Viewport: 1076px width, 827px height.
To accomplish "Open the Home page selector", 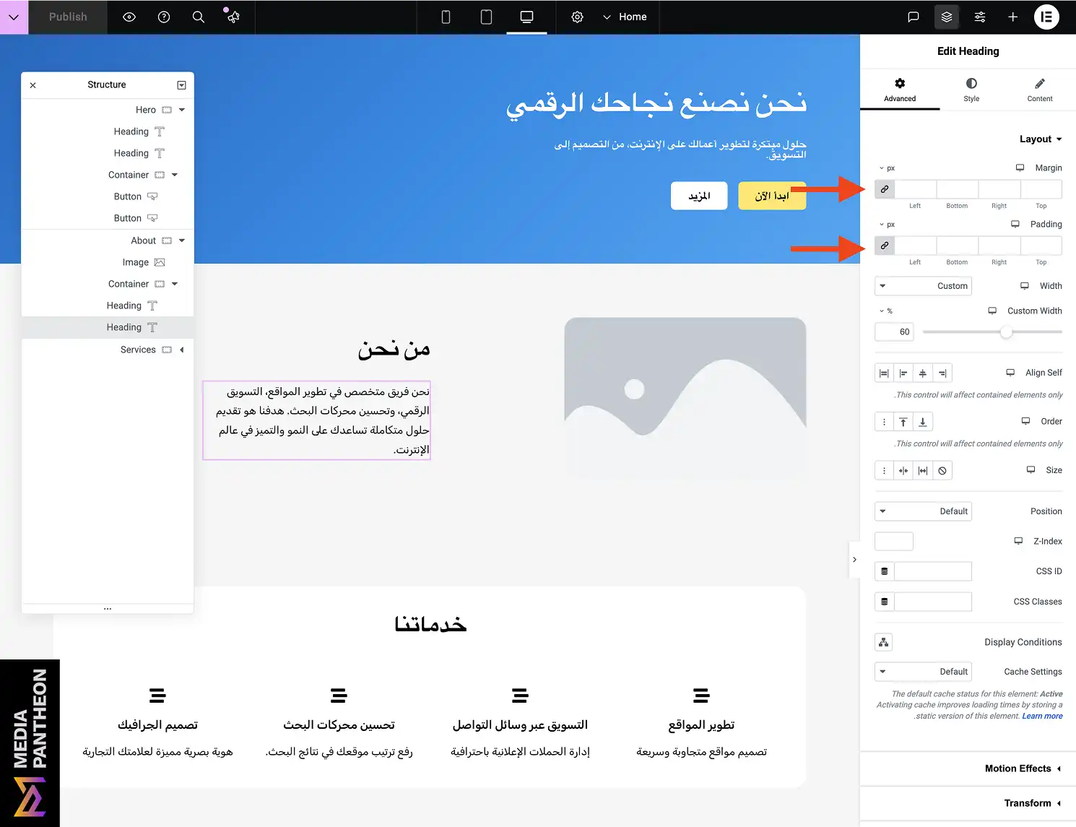I will coord(625,17).
